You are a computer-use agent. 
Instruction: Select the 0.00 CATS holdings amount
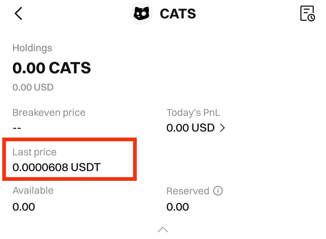(52, 68)
